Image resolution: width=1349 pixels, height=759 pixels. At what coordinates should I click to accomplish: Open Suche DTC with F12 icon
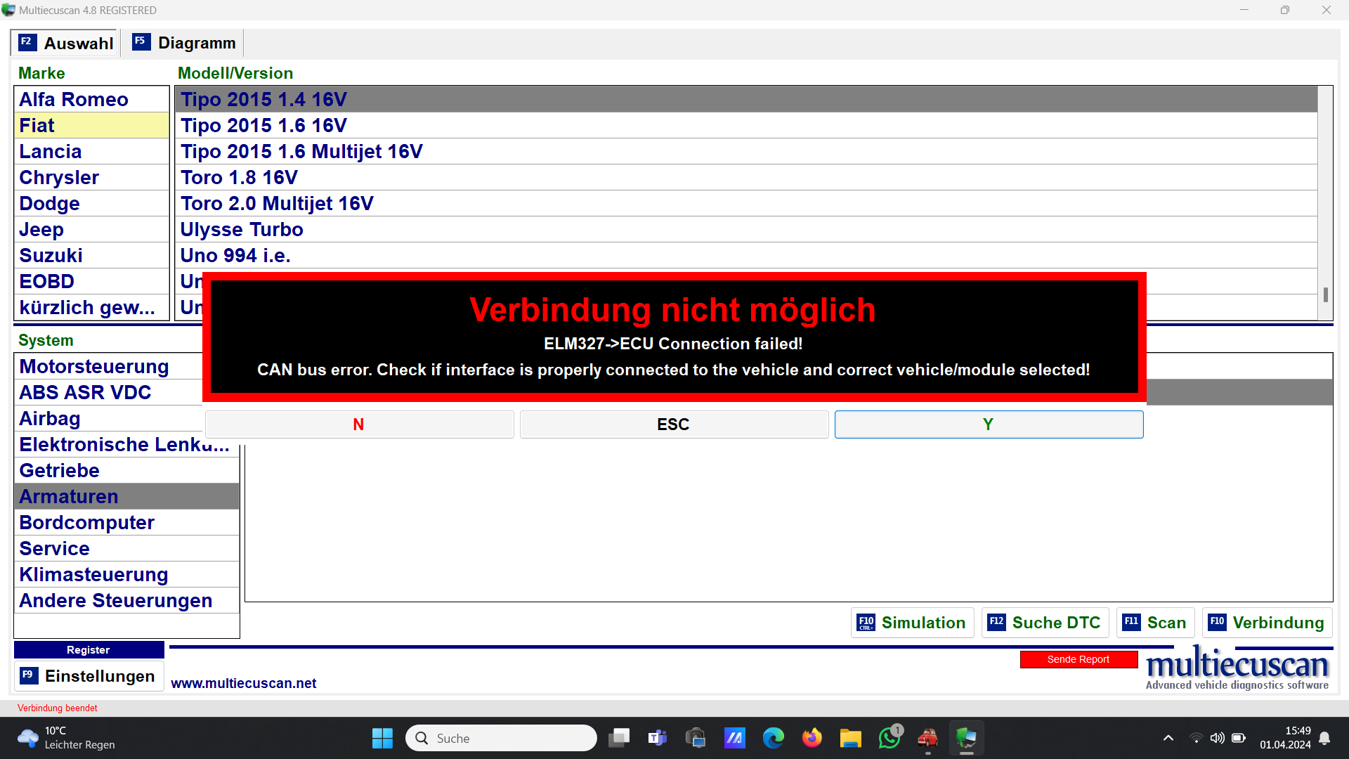(x=1045, y=623)
